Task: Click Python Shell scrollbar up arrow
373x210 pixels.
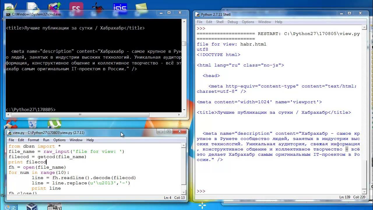Action: coord(364,28)
